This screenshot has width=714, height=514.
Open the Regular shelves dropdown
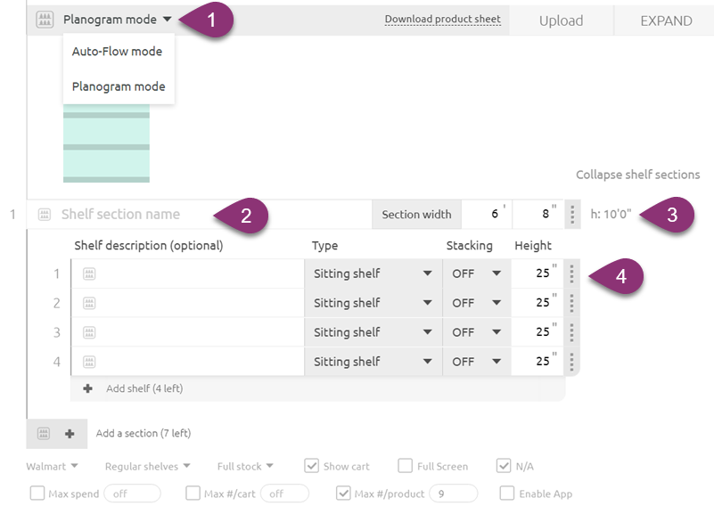coord(148,466)
